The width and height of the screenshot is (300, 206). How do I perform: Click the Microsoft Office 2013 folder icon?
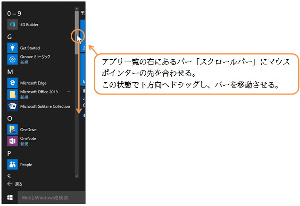click(13, 94)
